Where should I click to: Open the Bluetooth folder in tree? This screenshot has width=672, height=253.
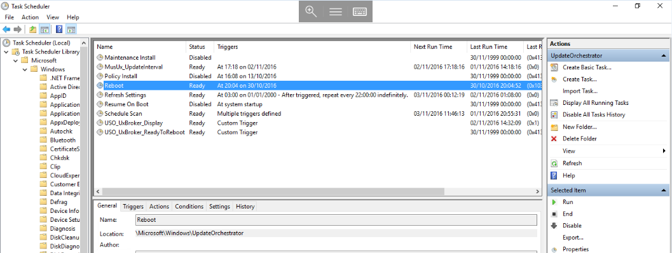62,140
